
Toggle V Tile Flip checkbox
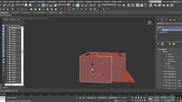click(x=177, y=83)
